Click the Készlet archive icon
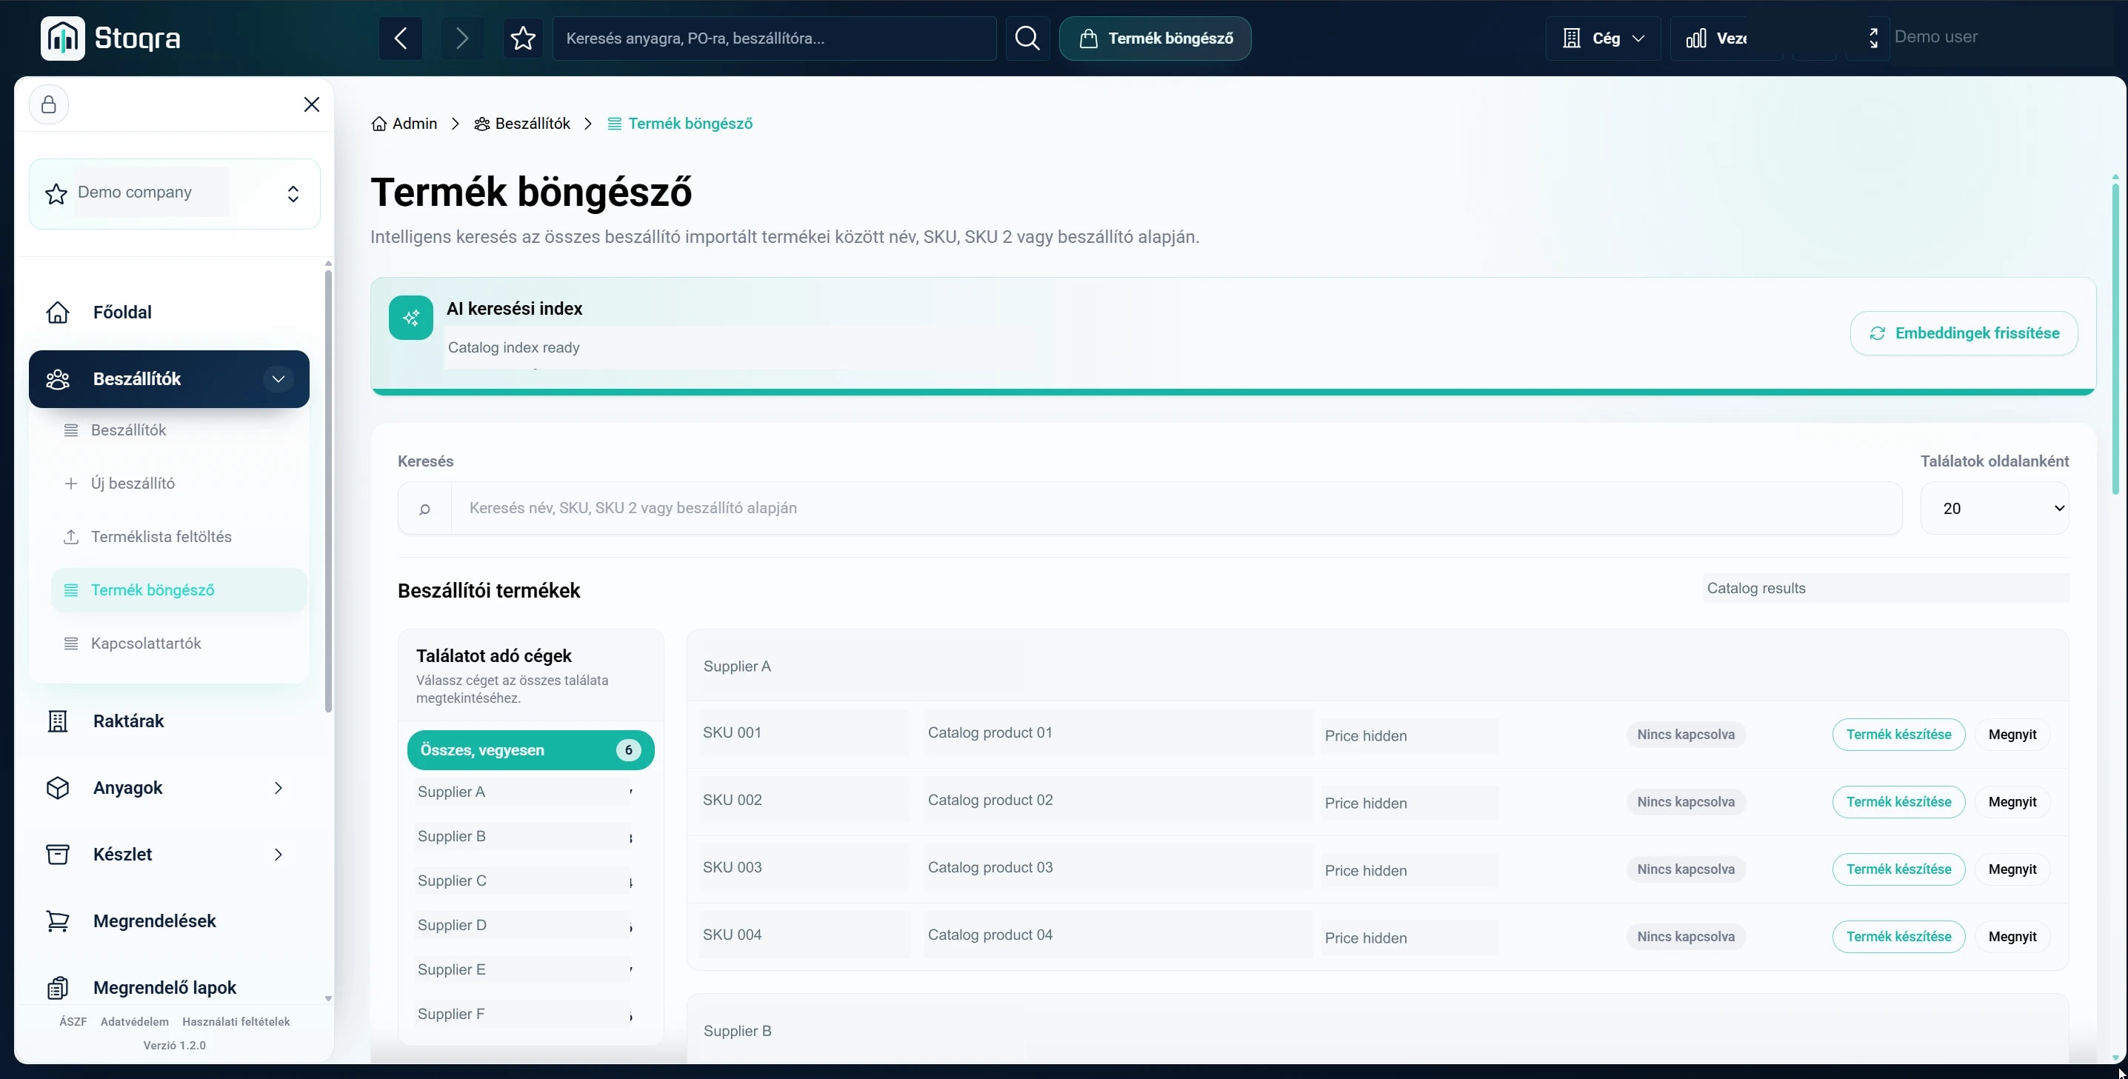The height and width of the screenshot is (1079, 2128). point(58,855)
